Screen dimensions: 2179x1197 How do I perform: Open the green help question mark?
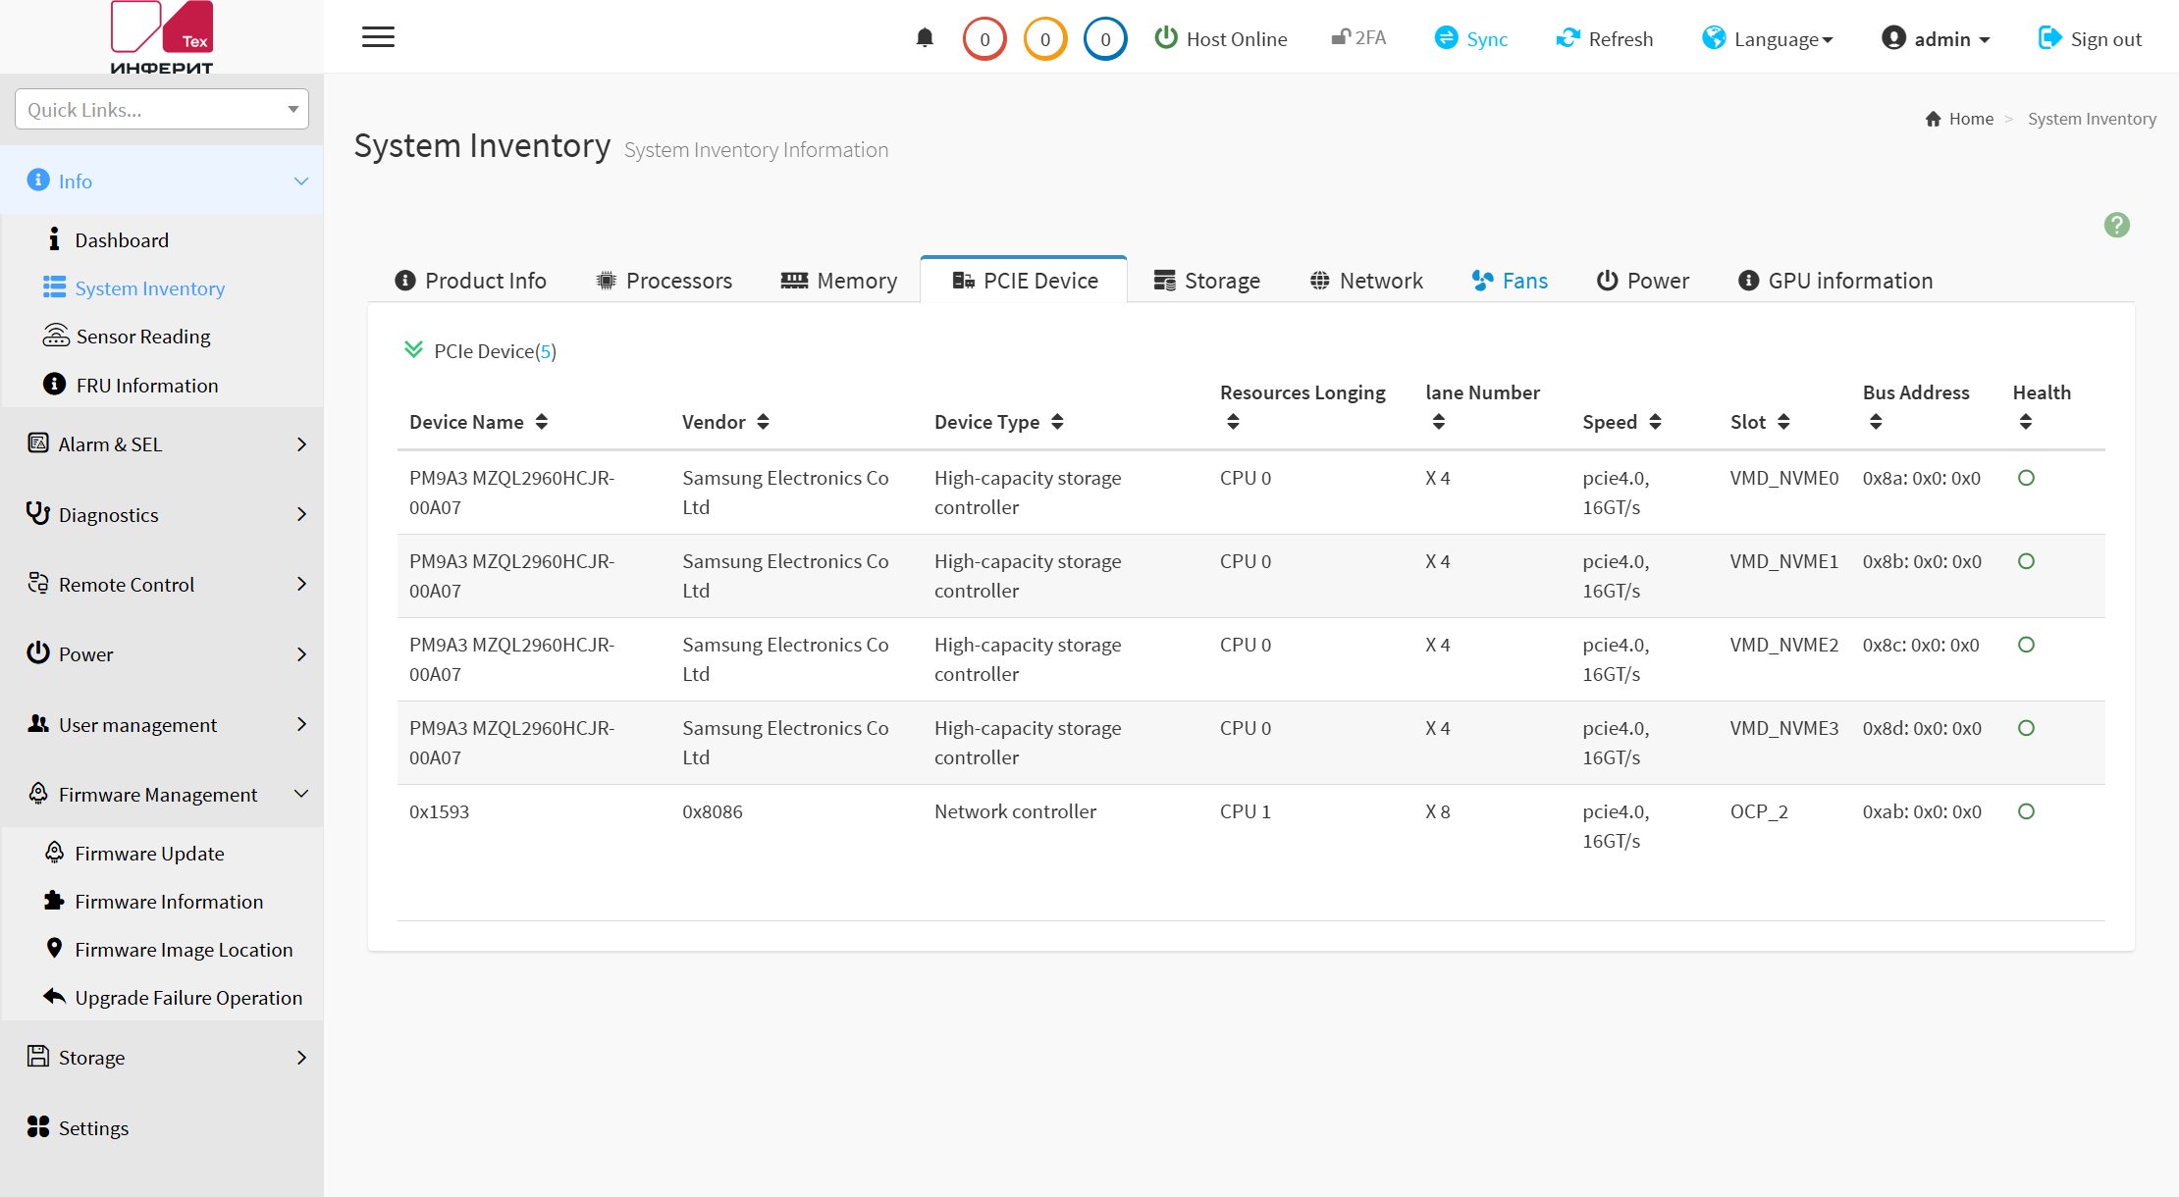point(2117,225)
